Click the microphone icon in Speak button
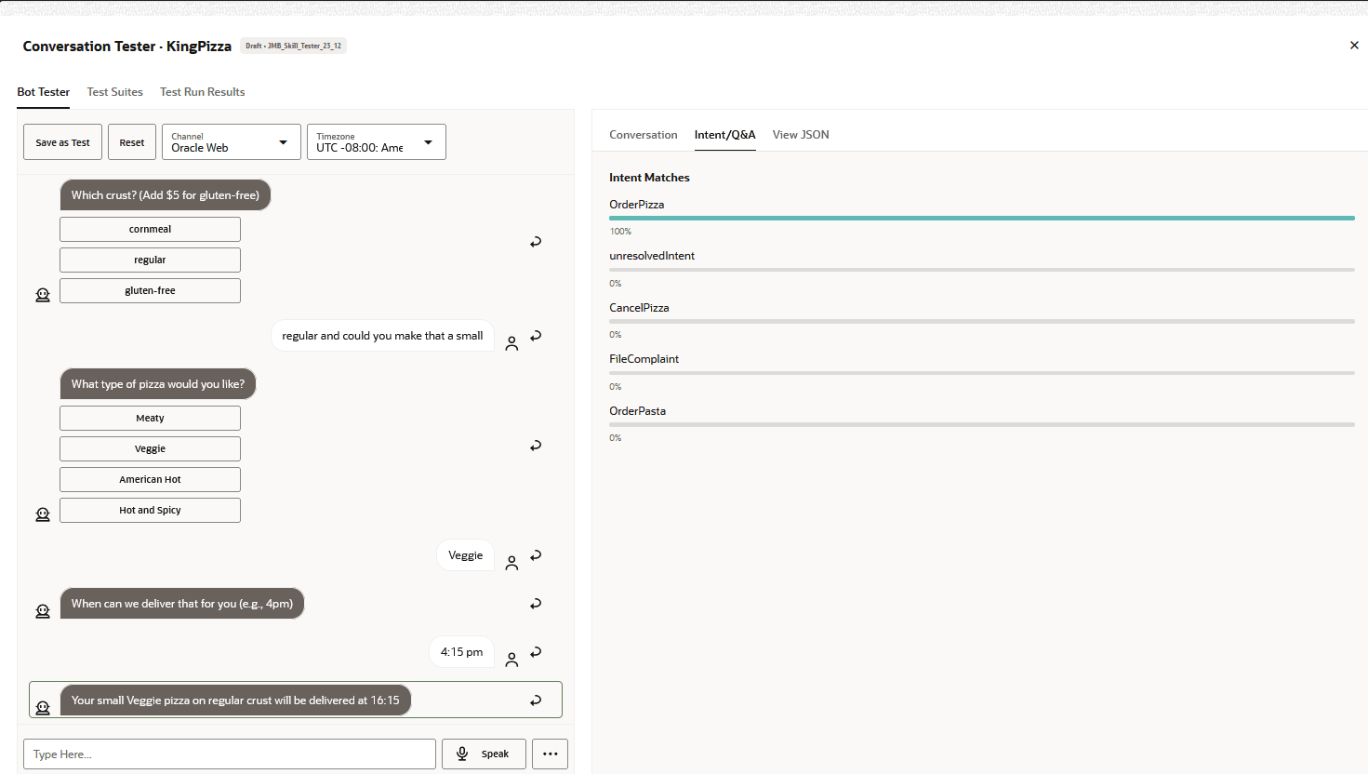Screen dimensions: 1368x774 [x=462, y=754]
